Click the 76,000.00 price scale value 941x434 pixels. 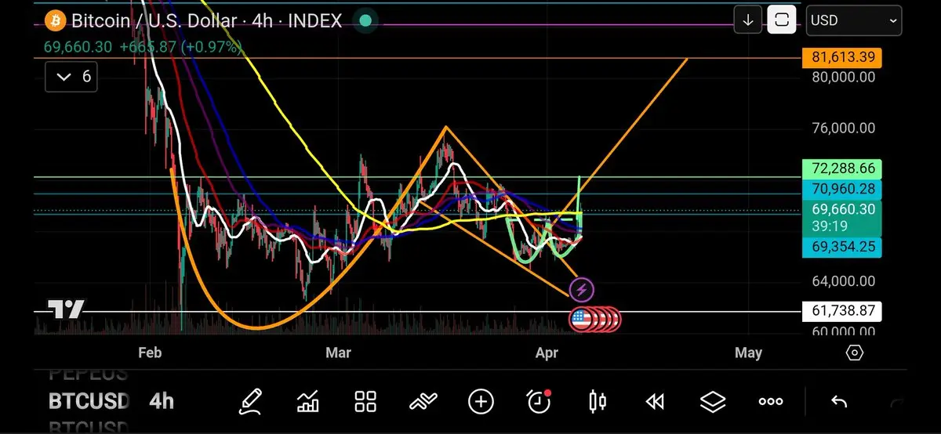[844, 128]
